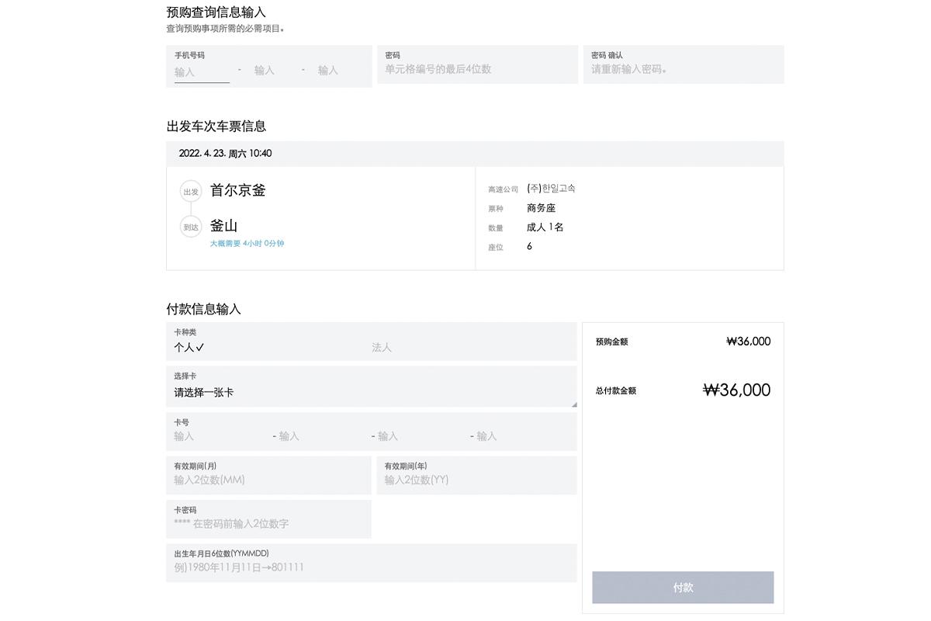Click the 密码 确认 confirm password field
The width and height of the screenshot is (931, 621).
coord(683,69)
